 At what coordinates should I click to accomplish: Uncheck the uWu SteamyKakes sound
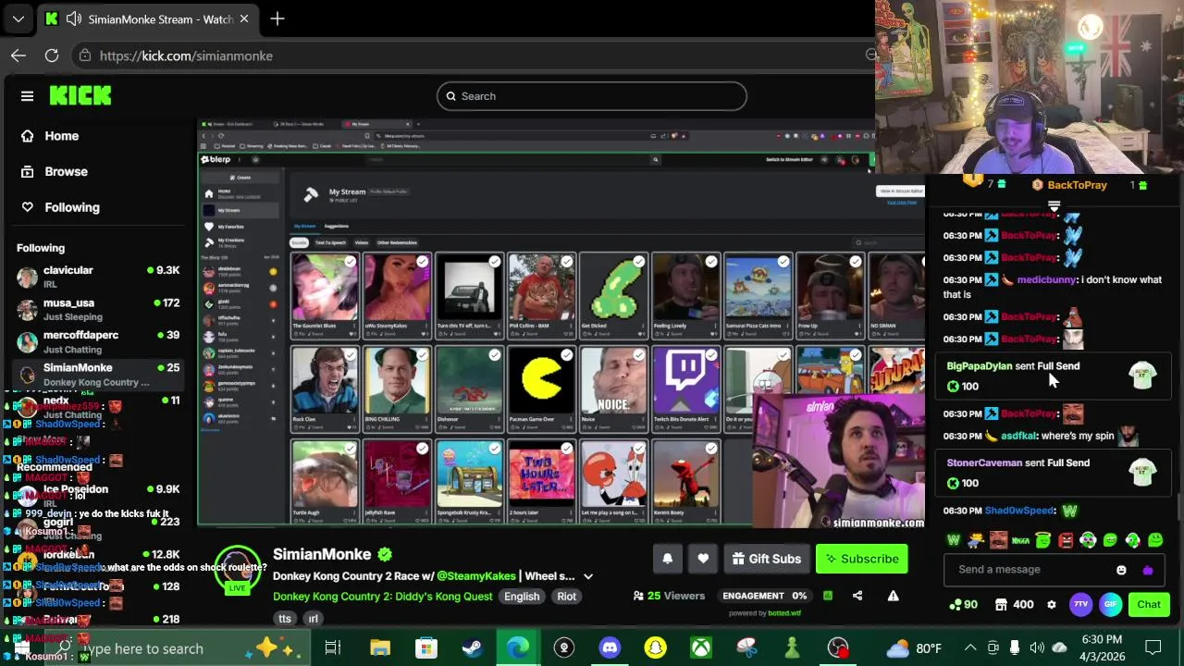423,262
